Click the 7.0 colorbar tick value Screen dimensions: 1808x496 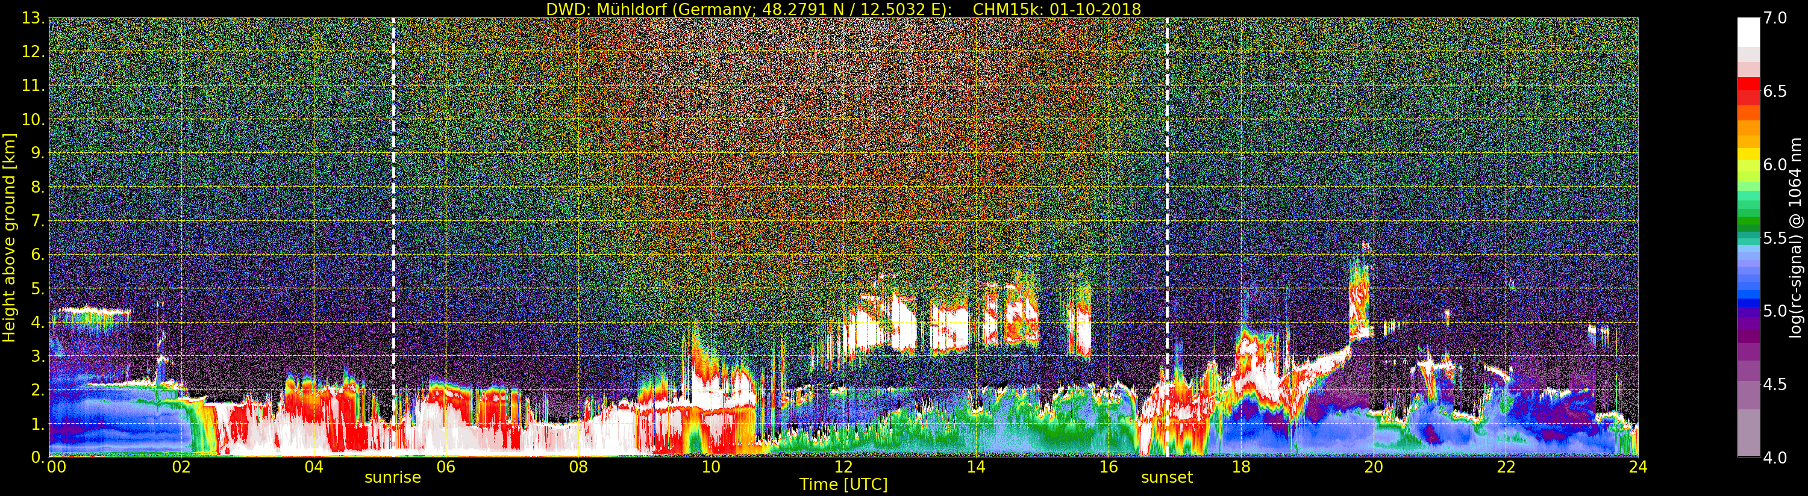coord(1775,18)
